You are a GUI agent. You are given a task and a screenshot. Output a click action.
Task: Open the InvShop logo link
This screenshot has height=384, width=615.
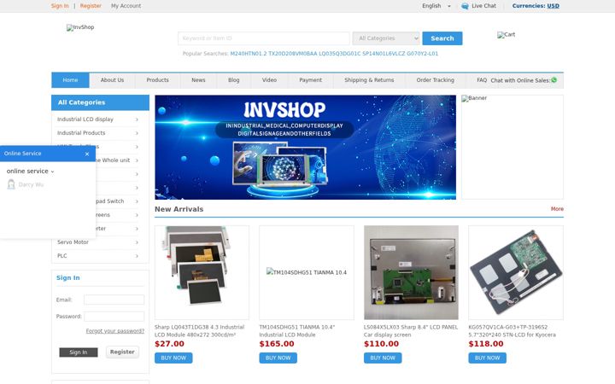click(x=80, y=27)
